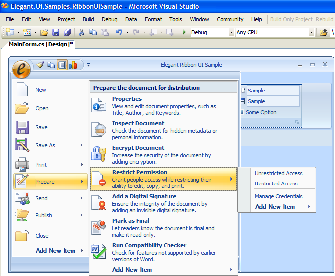335x276 pixels.
Task: Expand the Send submenu arrow
Action: tap(82, 198)
